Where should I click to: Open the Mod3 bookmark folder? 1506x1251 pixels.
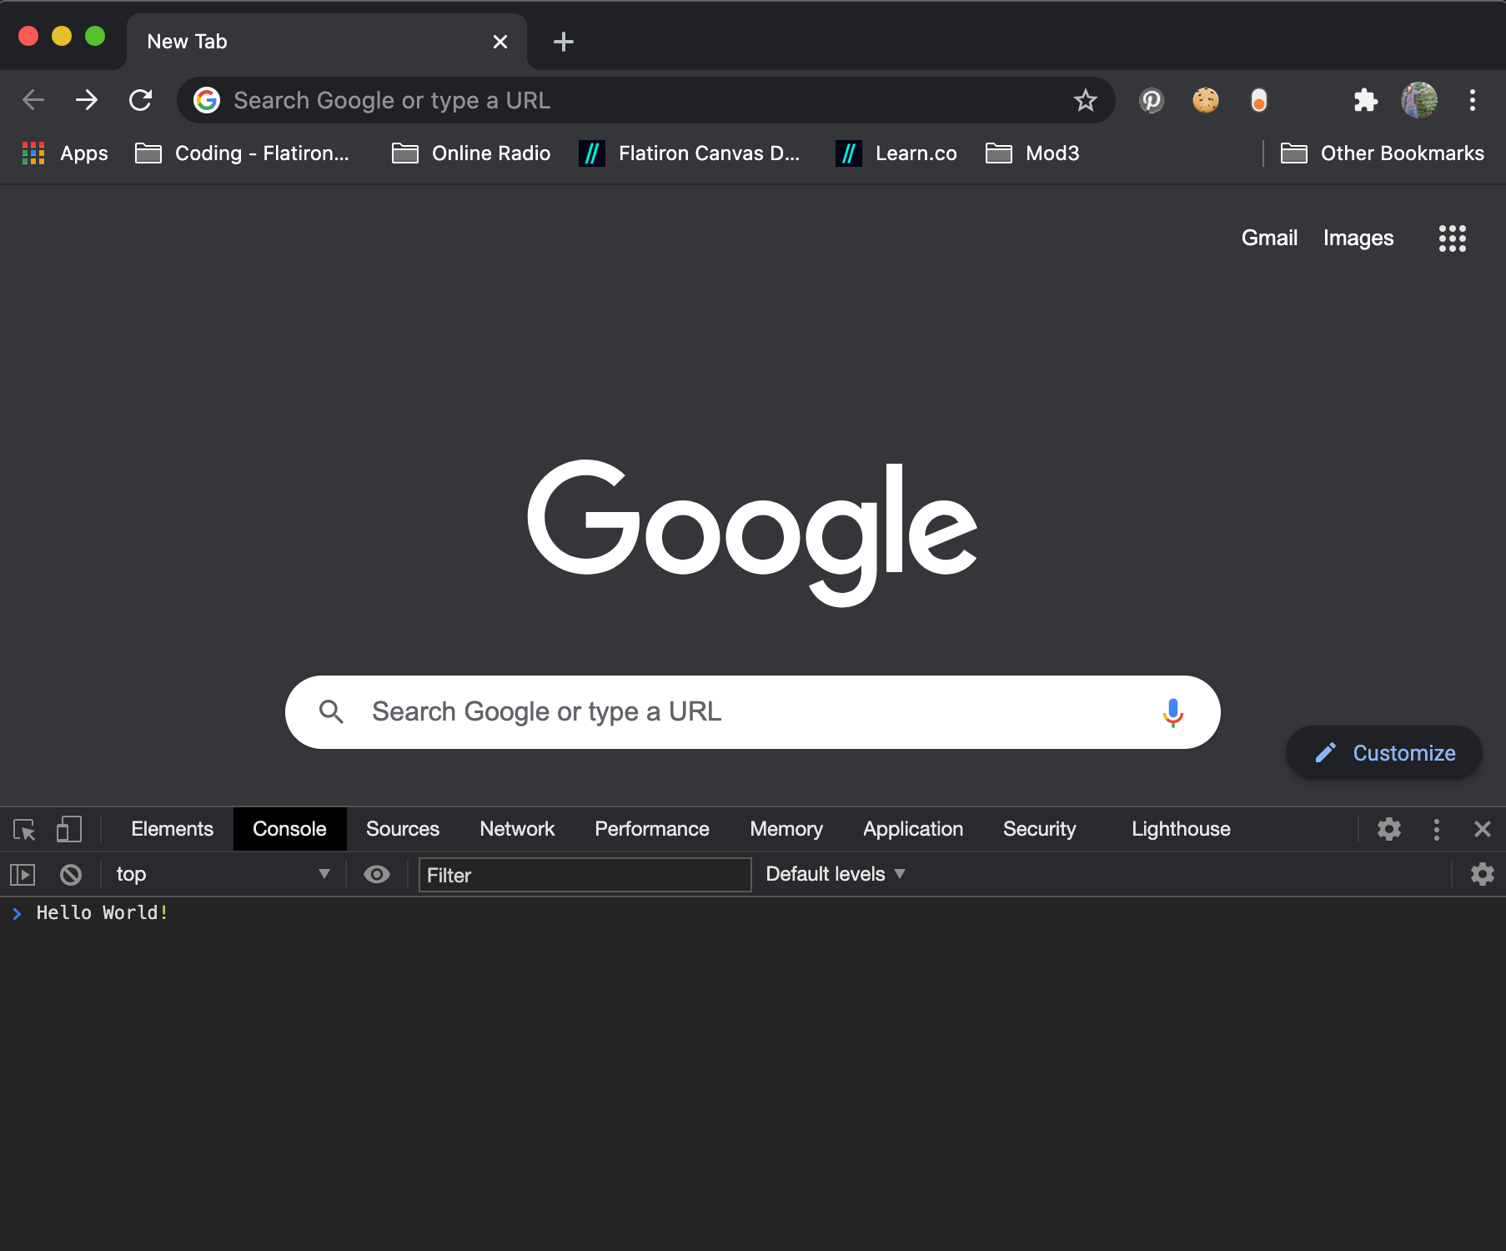coord(1032,153)
